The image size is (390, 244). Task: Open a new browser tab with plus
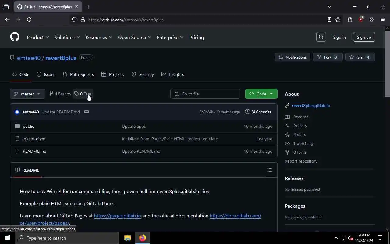[x=88, y=7]
